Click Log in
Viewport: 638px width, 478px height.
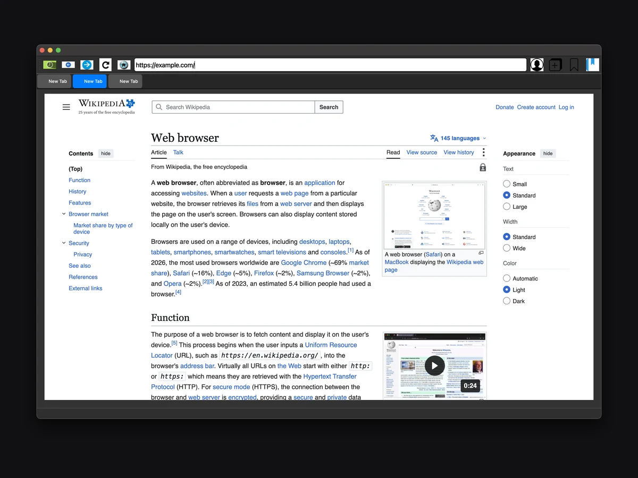pyautogui.click(x=566, y=107)
